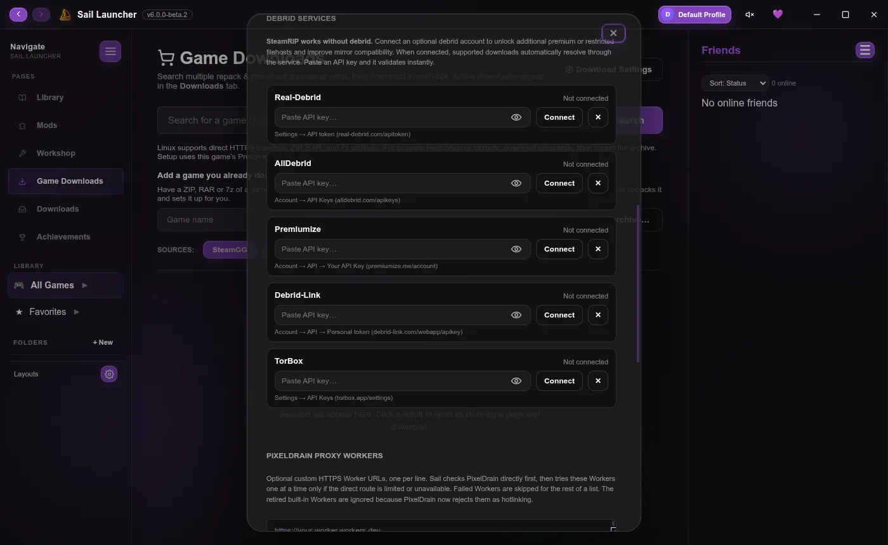Open the Layouts gear settings

point(109,374)
